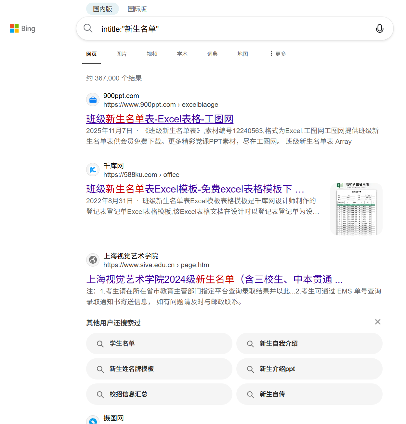Click the 900ppt.com briefcase site icon

[93, 100]
